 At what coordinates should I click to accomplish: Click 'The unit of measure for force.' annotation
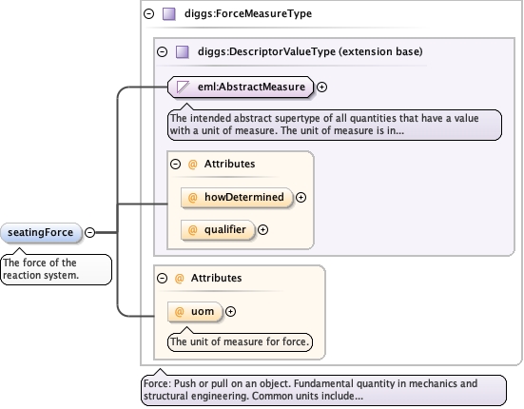(x=240, y=341)
